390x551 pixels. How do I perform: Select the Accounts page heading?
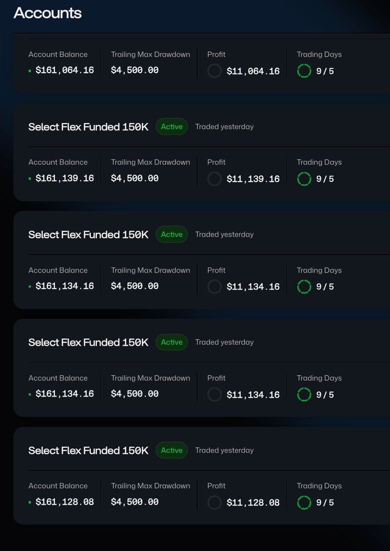click(x=47, y=13)
